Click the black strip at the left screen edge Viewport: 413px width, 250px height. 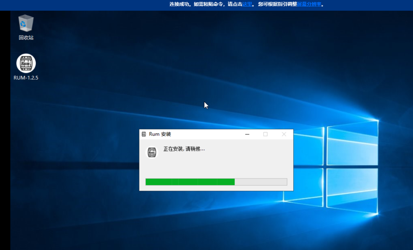tap(5, 138)
